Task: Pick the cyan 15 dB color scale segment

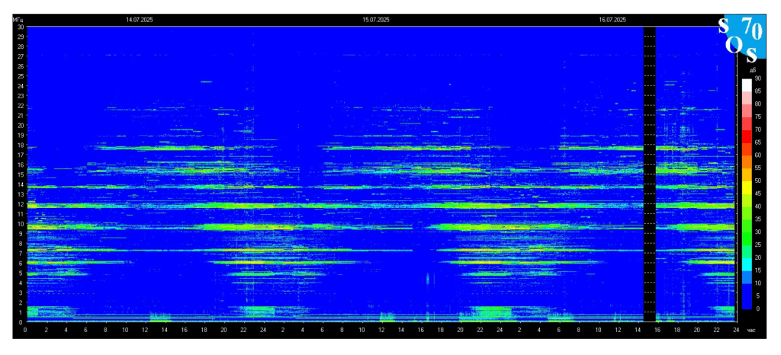Action: [x=747, y=264]
